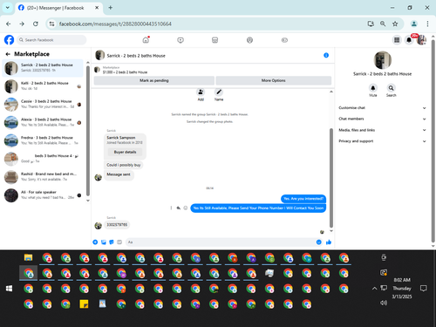
Task: Click the Buyer details button
Action: (x=125, y=152)
